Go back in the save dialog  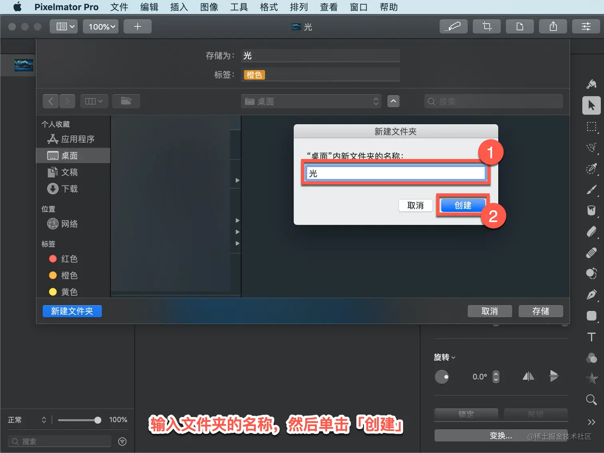[51, 101]
